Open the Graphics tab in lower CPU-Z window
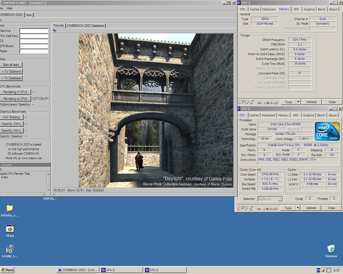Screen dimensions: 343x274 click(x=308, y=115)
